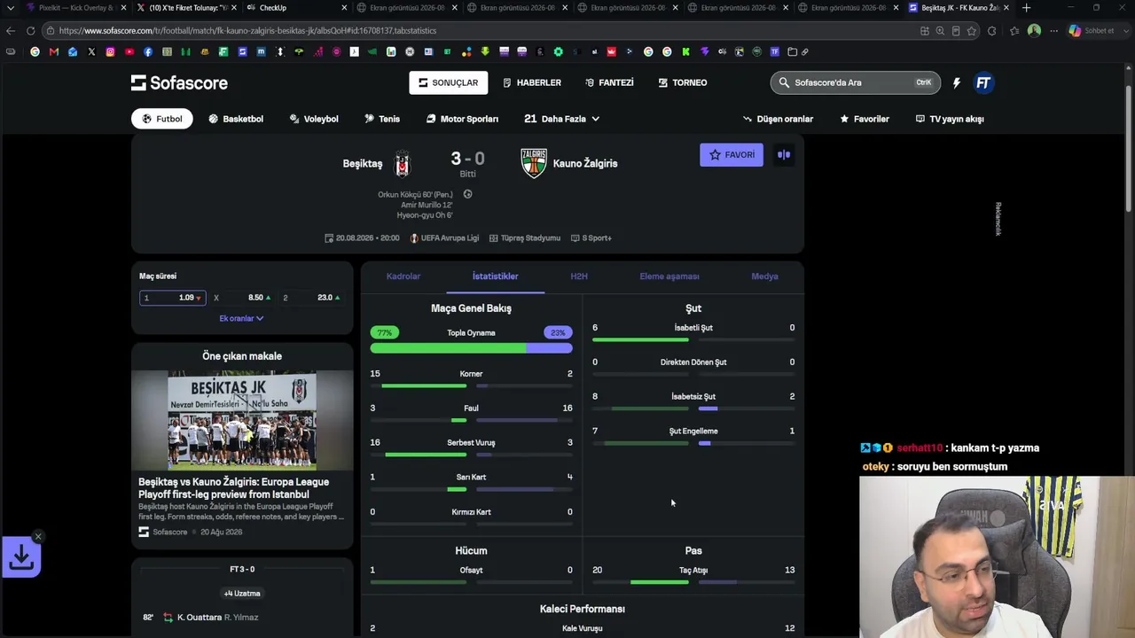Image resolution: width=1135 pixels, height=638 pixels.
Task: Open the H2H tab
Action: (579, 276)
